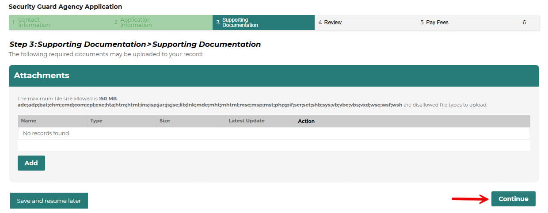Screen dimensions: 548x213
Task: Click the Step 3 Supporting Documentation heading
Action: click(135, 44)
